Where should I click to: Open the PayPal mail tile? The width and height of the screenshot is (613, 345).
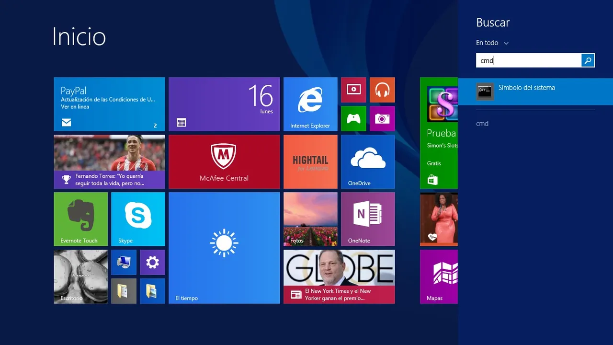tap(109, 104)
